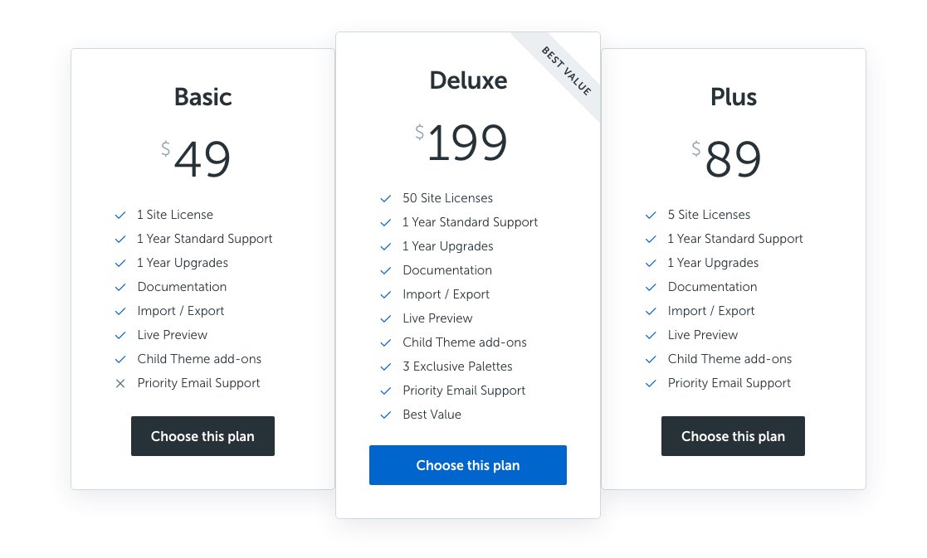Click the X icon beside Basic Priority Email Support
The height and width of the screenshot is (558, 927).
[120, 383]
